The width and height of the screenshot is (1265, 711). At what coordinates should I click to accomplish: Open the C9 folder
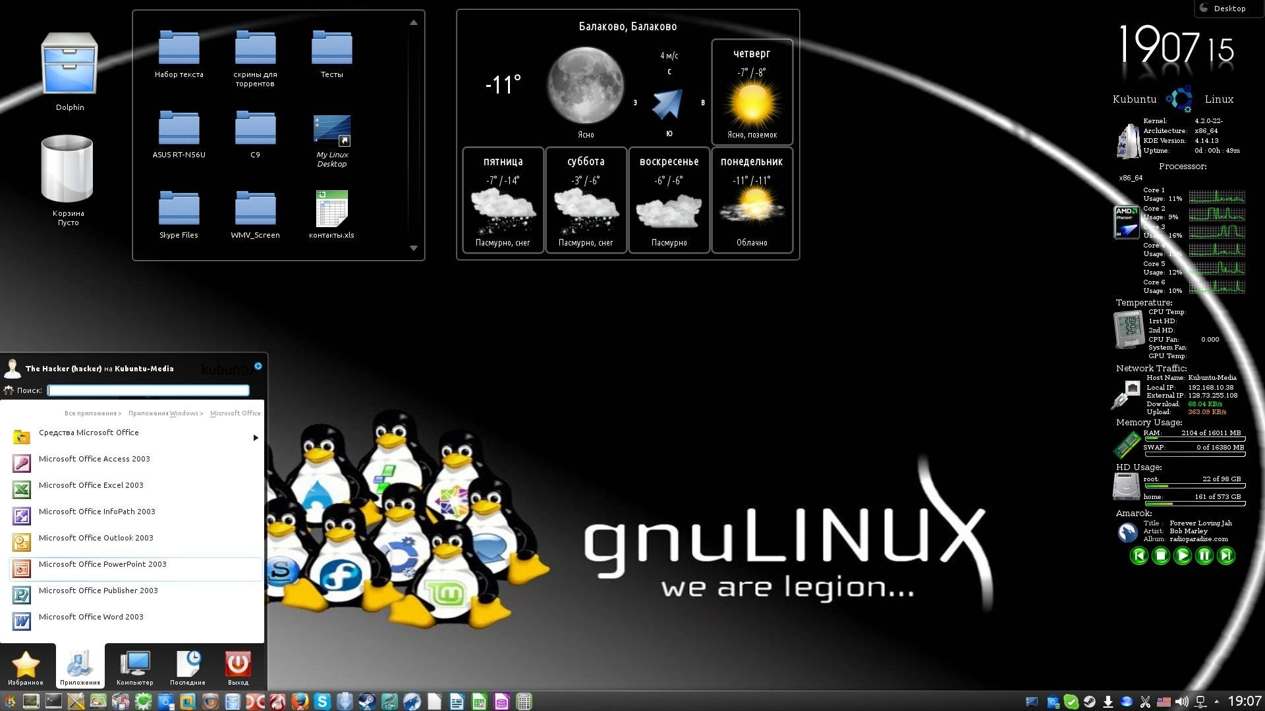tap(255, 134)
